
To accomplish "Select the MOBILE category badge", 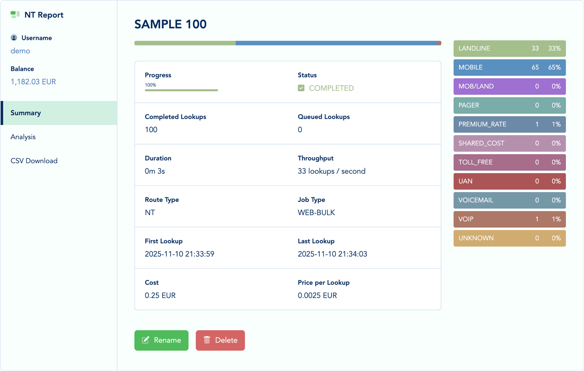I will (x=509, y=67).
